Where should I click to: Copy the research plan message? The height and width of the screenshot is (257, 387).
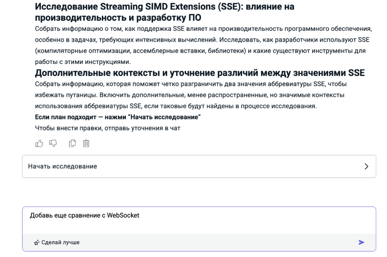[72, 143]
